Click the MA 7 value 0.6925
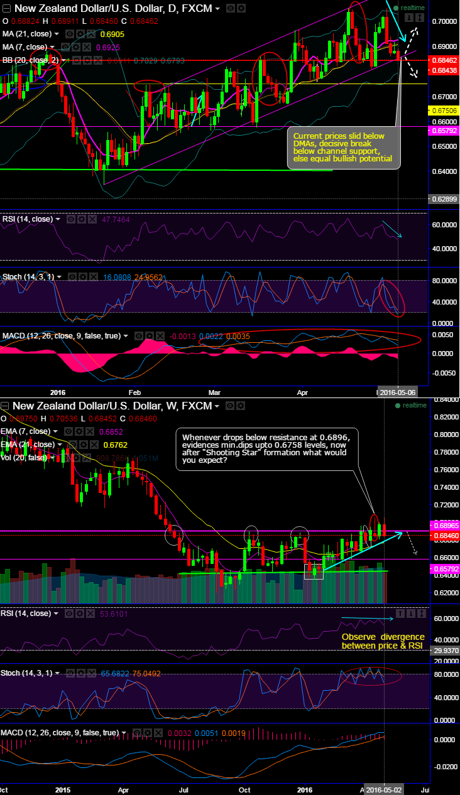The height and width of the screenshot is (795, 460). click(108, 47)
